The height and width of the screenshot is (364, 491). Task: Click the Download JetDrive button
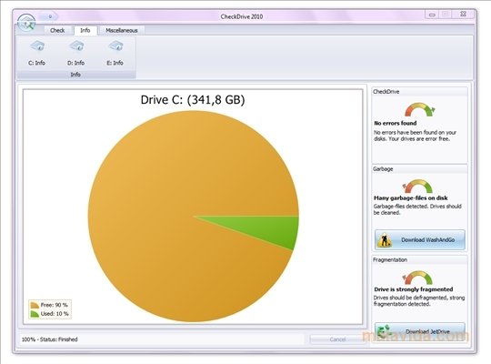pos(420,331)
